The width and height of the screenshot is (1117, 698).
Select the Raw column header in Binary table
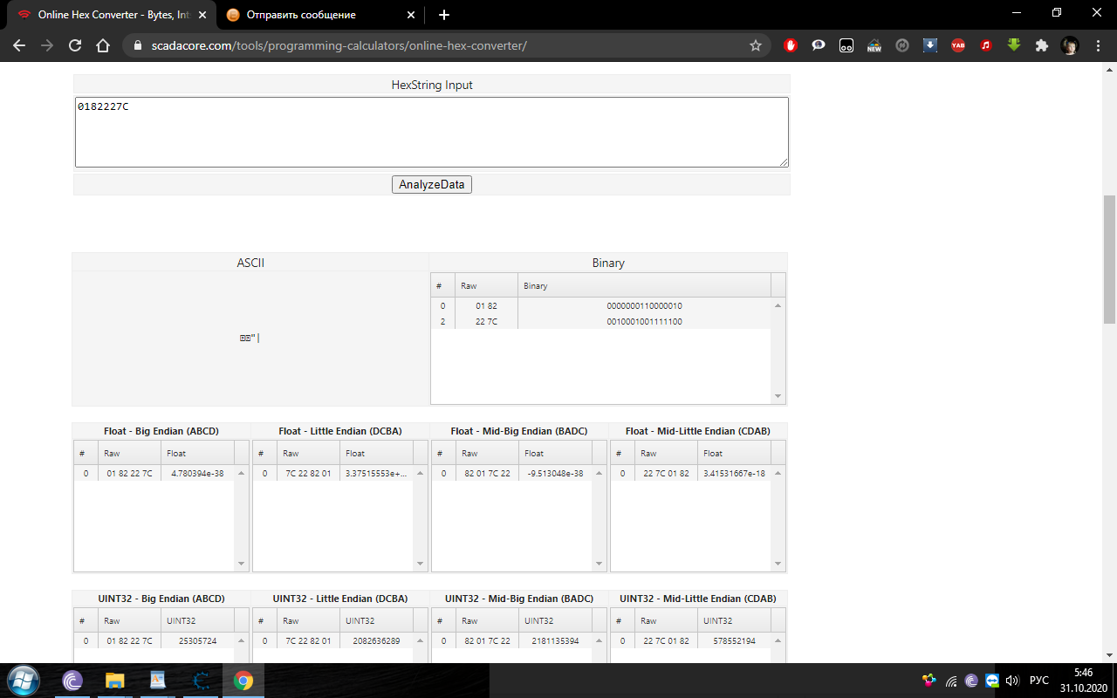(486, 285)
